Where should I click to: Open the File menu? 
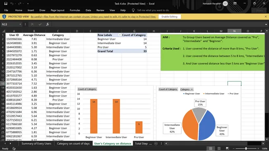click(6, 10)
